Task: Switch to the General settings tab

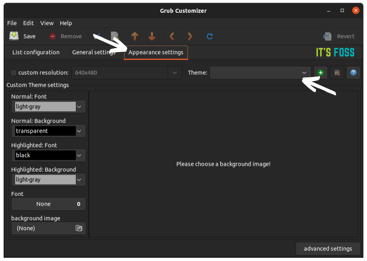Action: 94,52
